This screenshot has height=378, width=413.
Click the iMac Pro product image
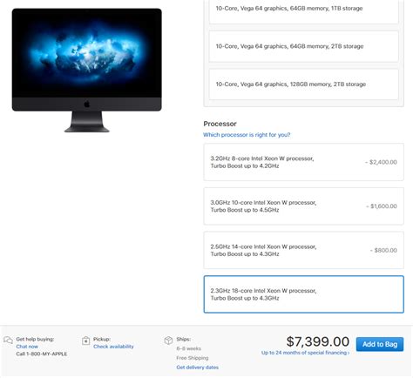(86, 71)
